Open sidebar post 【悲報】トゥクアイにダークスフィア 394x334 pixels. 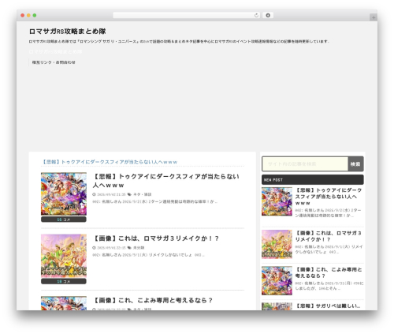[329, 197]
